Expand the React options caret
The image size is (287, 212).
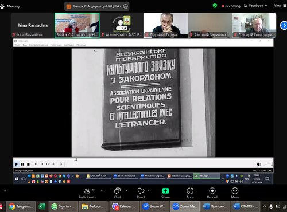click(x=149, y=191)
